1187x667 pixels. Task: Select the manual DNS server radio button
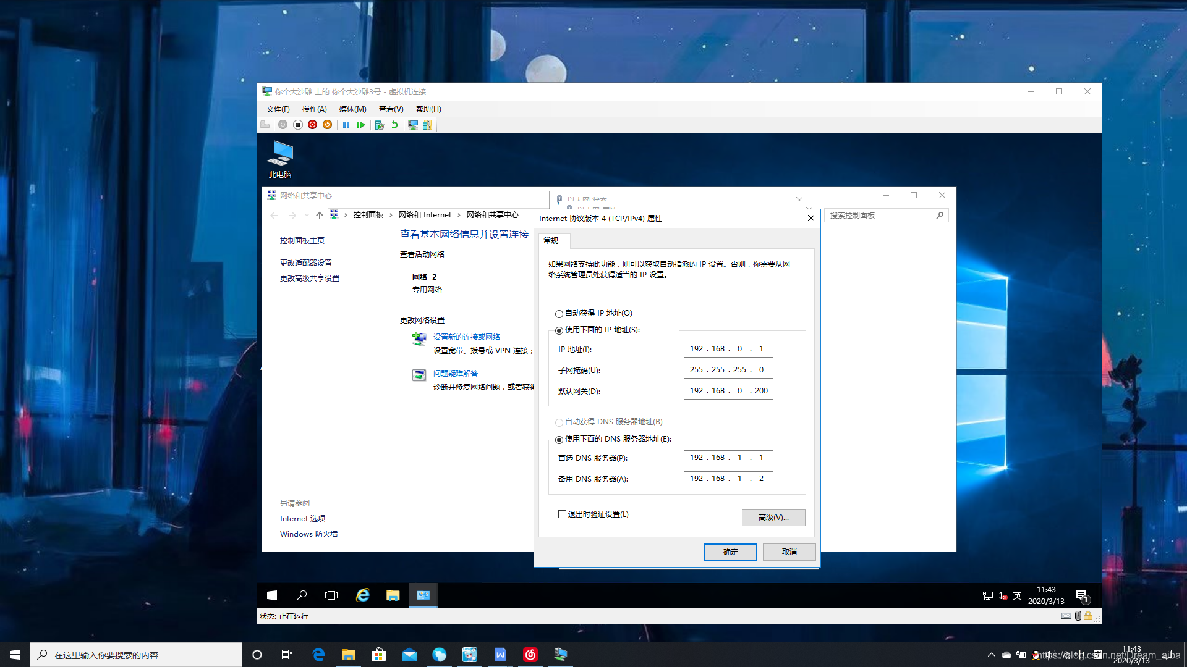tap(559, 440)
